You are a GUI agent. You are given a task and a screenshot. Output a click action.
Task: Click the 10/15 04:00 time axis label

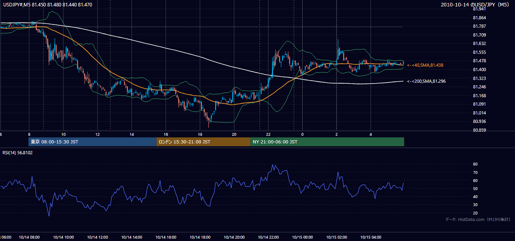371,237
